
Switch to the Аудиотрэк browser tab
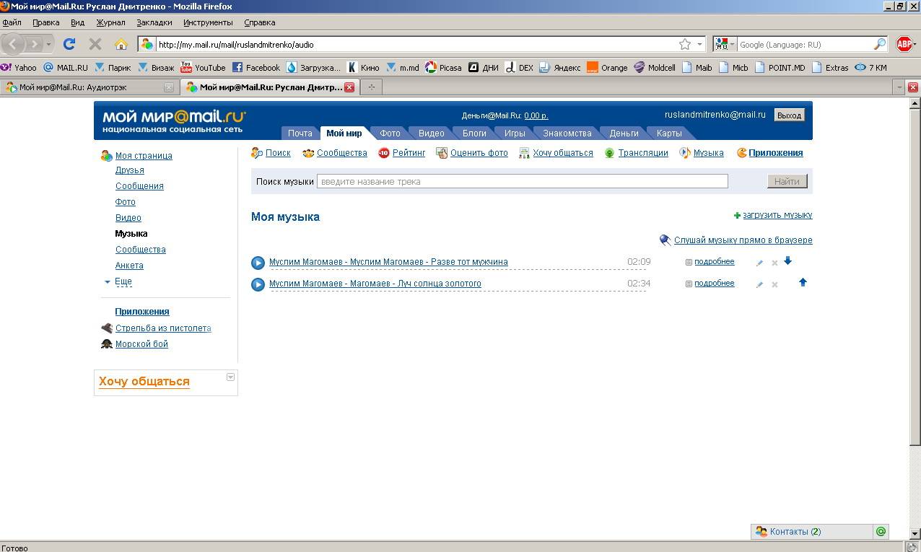[x=89, y=87]
